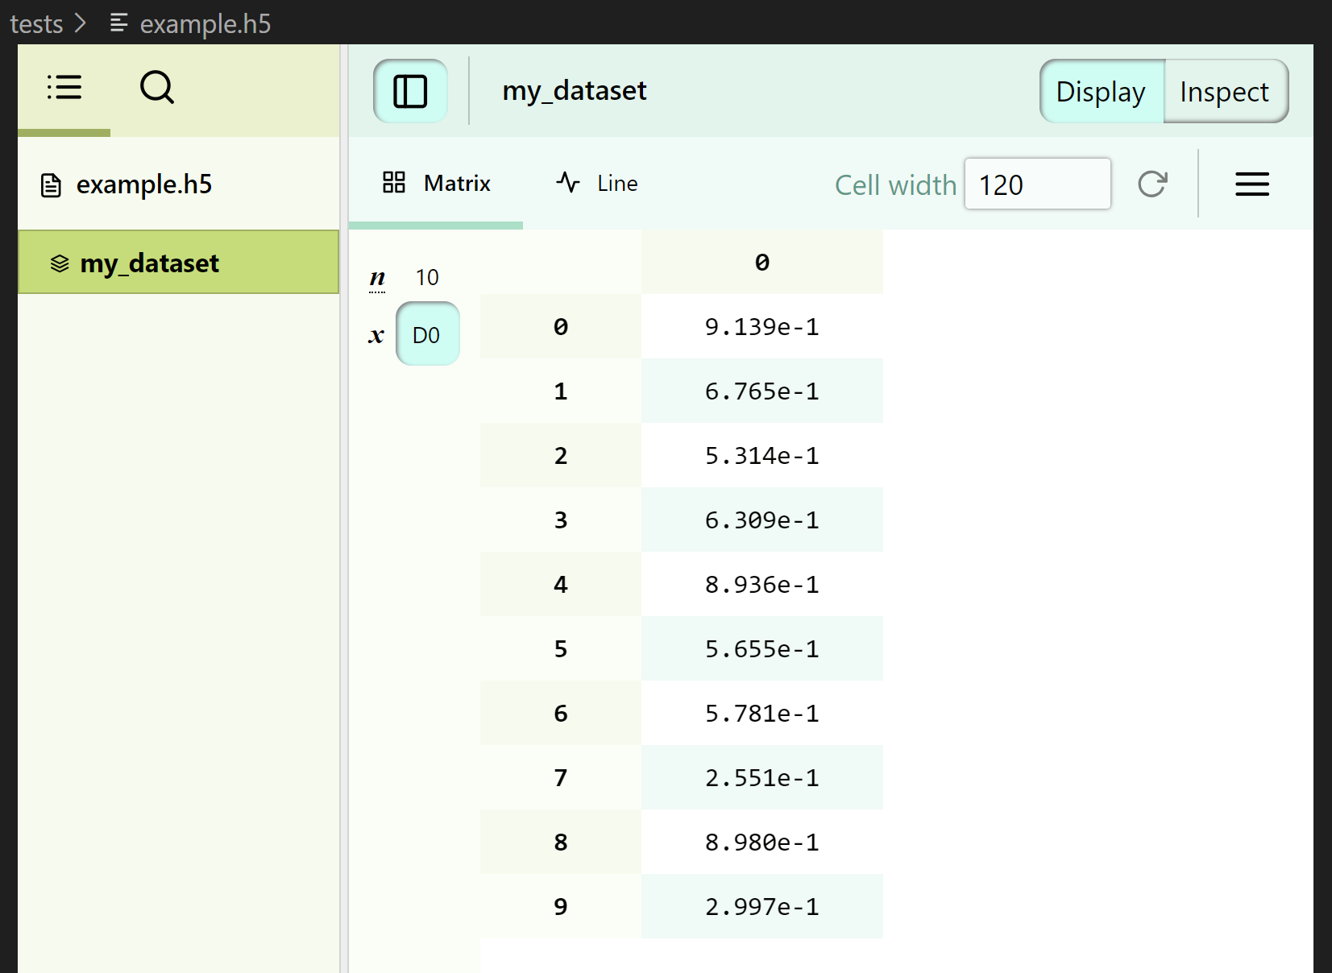Switch to Display mode
Screen dimensions: 1332x973
pos(1101,91)
